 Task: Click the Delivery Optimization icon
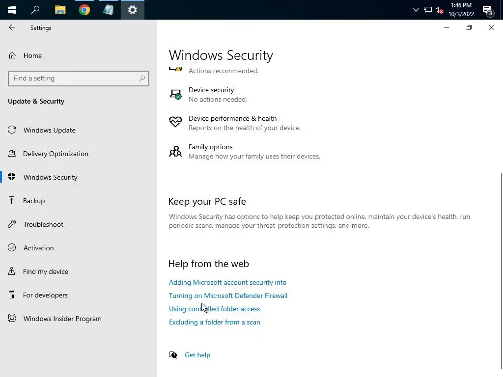coord(12,153)
